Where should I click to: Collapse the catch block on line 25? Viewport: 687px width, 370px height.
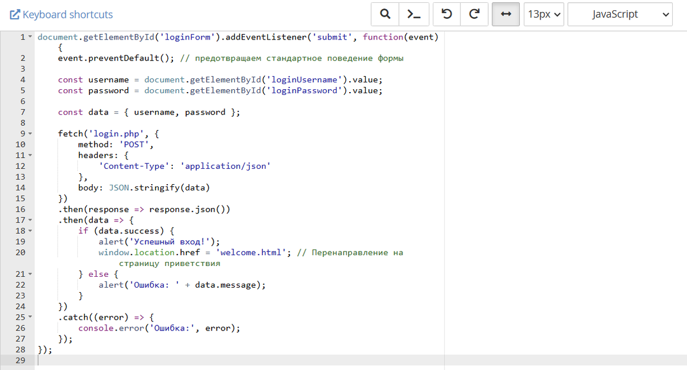30,317
